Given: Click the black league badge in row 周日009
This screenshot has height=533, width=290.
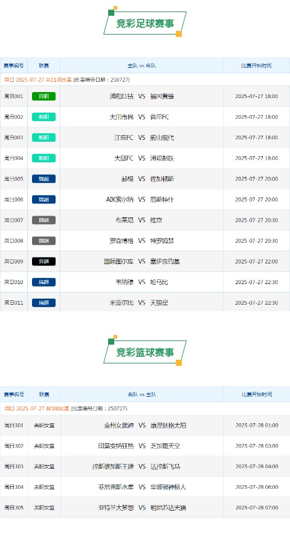Looking at the screenshot, I should pyautogui.click(x=43, y=262).
